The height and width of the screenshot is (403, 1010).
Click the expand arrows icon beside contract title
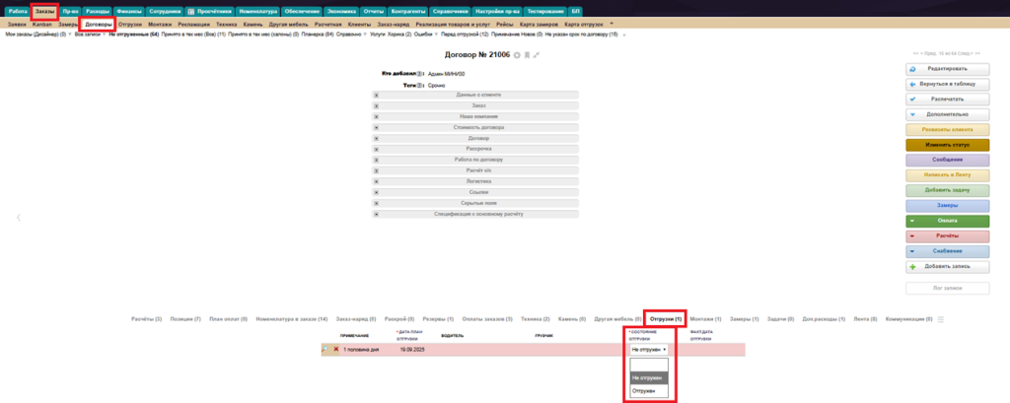coord(537,55)
